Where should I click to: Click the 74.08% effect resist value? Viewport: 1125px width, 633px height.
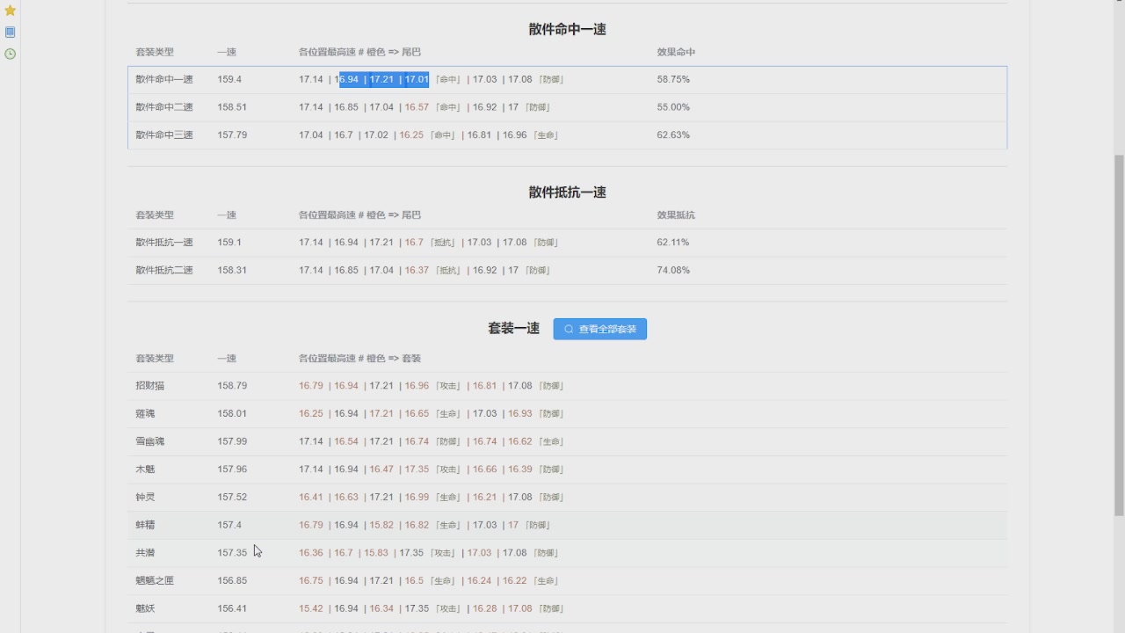673,270
